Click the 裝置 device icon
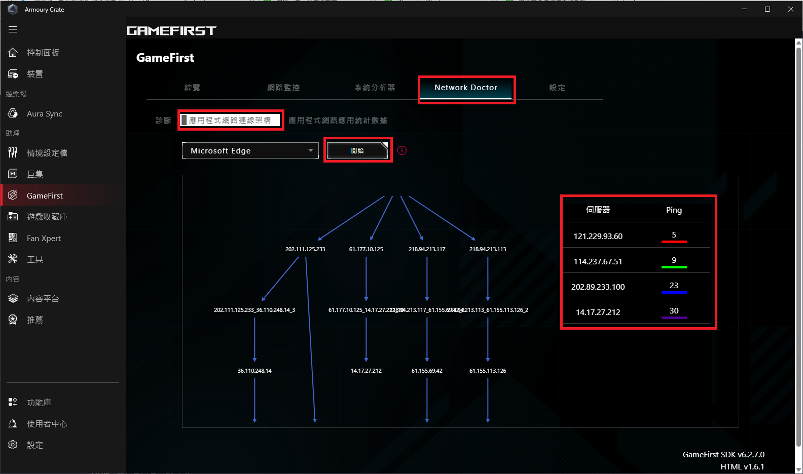The height and width of the screenshot is (474, 803). (x=13, y=73)
